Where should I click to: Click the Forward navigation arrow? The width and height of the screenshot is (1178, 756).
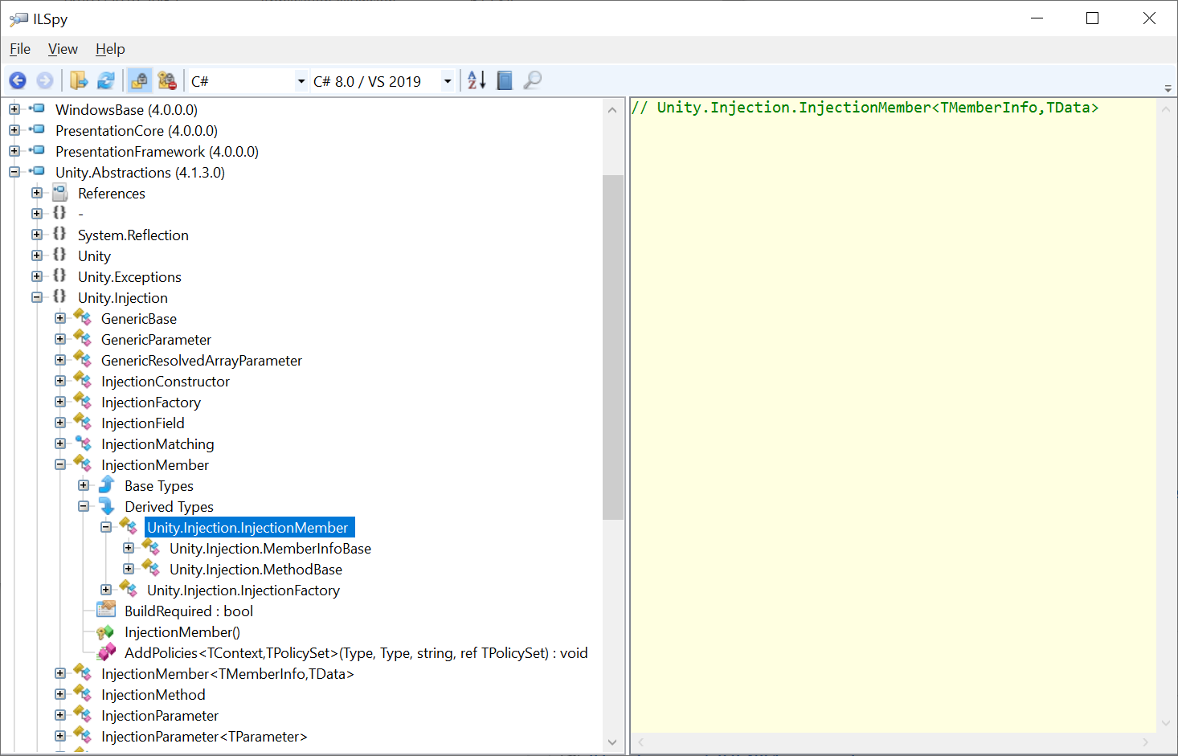pyautogui.click(x=45, y=80)
